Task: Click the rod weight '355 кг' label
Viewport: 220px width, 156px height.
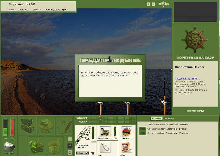Action: pos(80,148)
